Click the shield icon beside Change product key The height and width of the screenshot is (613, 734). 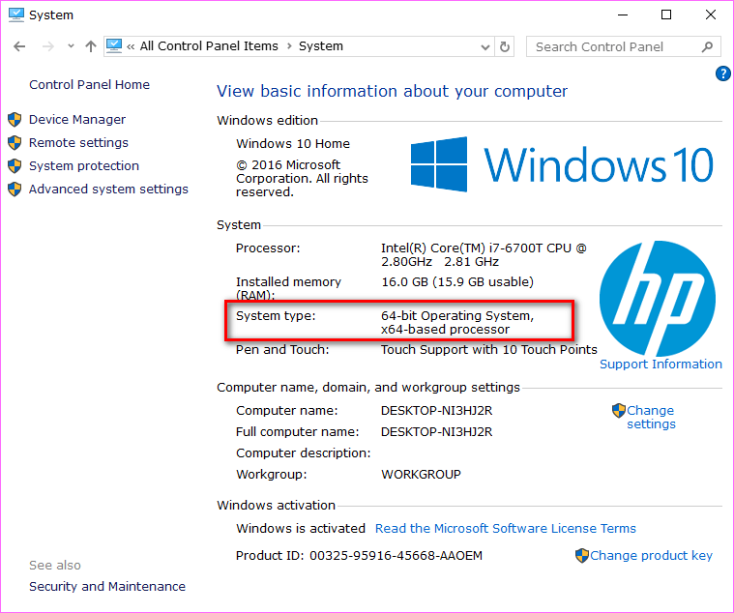(x=582, y=555)
